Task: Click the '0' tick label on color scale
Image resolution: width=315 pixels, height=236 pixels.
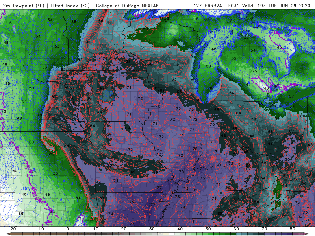Action: pyautogui.click(x=67, y=229)
